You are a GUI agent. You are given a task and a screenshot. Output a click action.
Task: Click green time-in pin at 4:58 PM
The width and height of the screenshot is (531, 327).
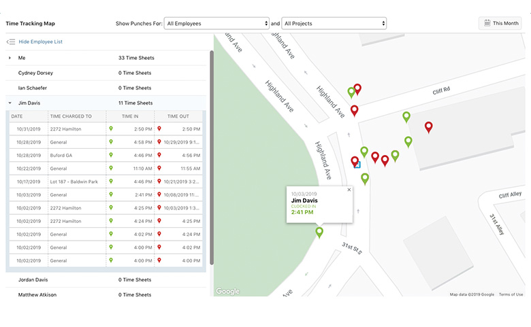click(x=111, y=141)
